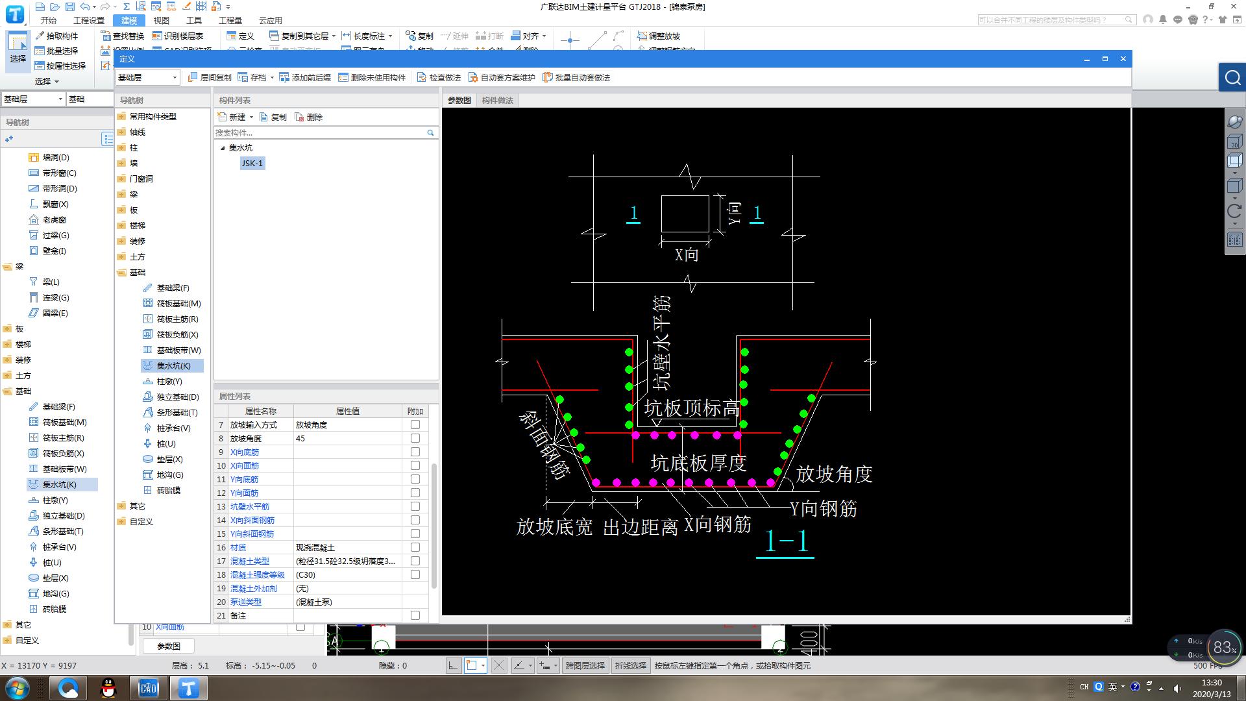Click the 自动套方案维护 icon
Viewport: 1246px width, 701px height.
(x=473, y=77)
